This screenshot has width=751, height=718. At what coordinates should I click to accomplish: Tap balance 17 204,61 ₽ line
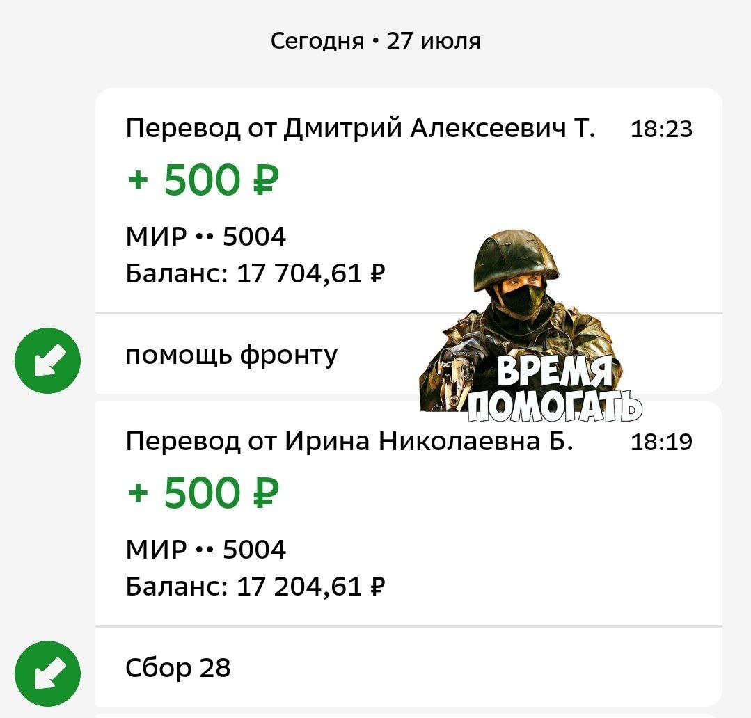tap(255, 587)
